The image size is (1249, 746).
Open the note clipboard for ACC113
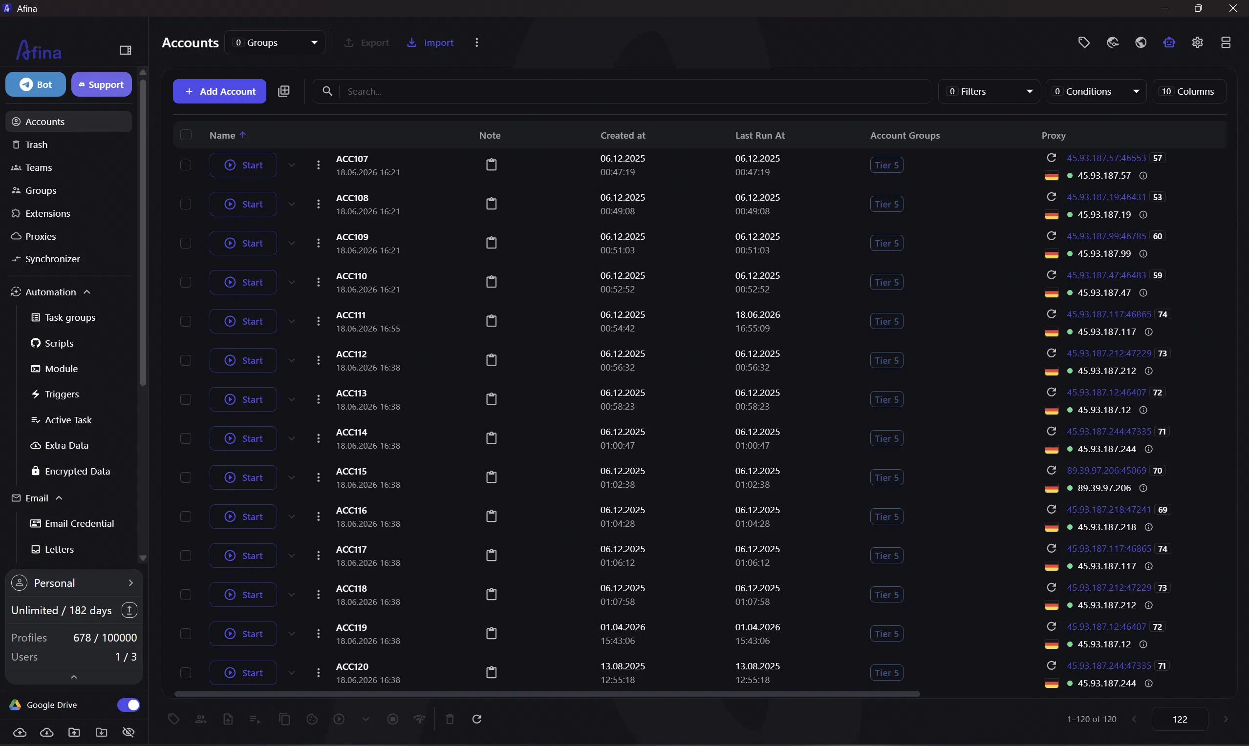(492, 399)
